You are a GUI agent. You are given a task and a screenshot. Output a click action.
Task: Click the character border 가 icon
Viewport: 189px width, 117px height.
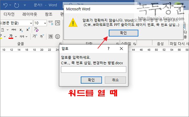(x=58, y=23)
